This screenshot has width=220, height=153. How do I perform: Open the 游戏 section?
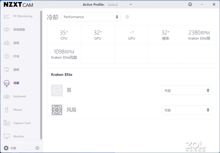click(x=16, y=43)
